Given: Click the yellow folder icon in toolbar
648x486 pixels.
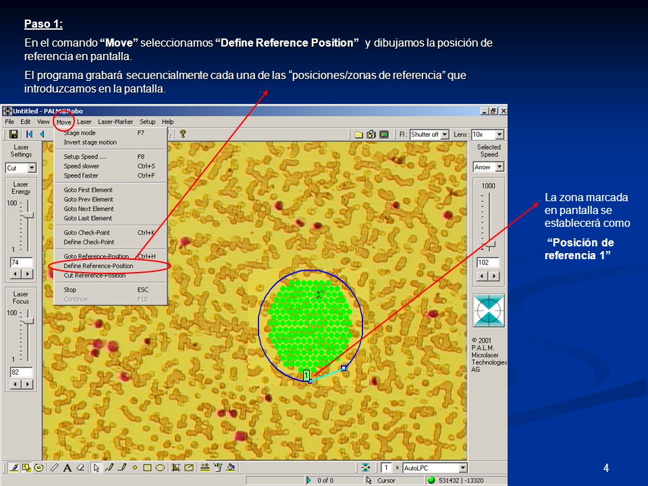Looking at the screenshot, I should point(358,134).
